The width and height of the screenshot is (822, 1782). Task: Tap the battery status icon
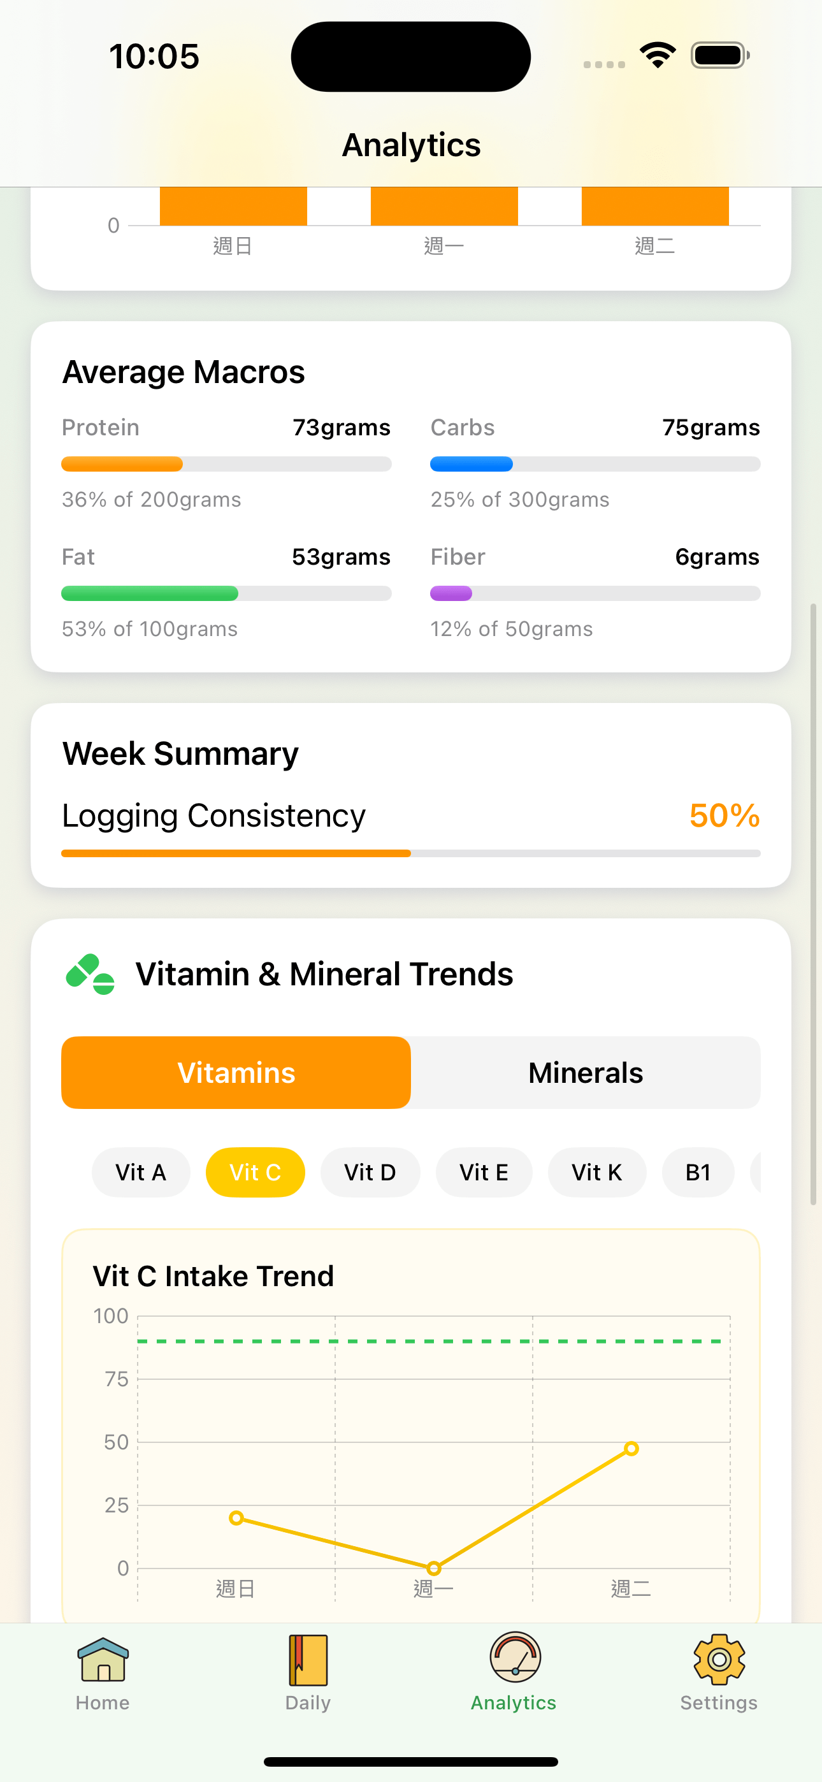point(719,55)
